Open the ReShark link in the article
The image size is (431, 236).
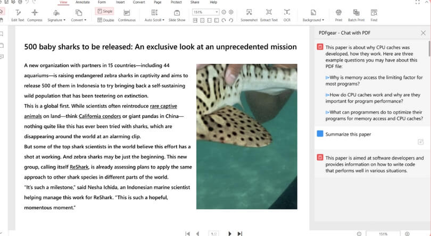(x=79, y=167)
